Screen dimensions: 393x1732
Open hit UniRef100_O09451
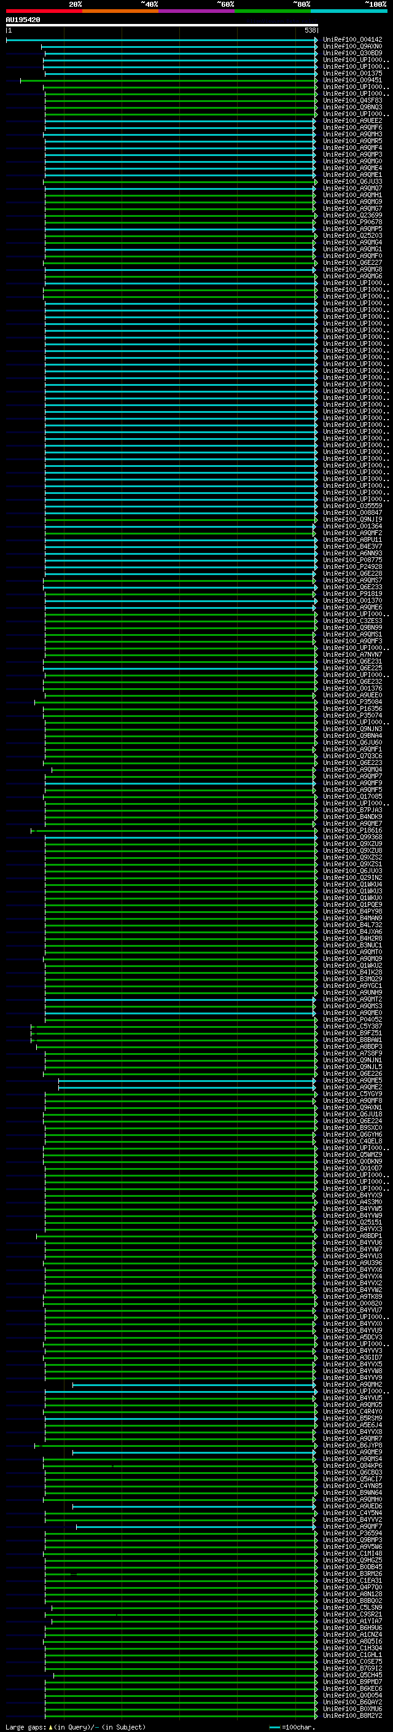352,80
